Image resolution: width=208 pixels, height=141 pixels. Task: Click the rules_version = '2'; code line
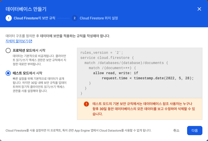click(x=102, y=53)
